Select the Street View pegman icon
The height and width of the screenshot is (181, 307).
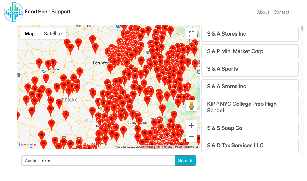tap(191, 106)
